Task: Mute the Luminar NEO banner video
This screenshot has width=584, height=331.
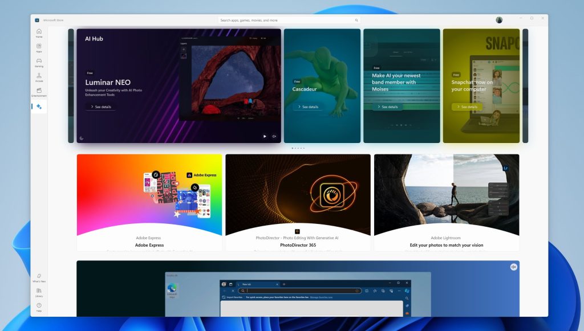Action: click(x=274, y=136)
